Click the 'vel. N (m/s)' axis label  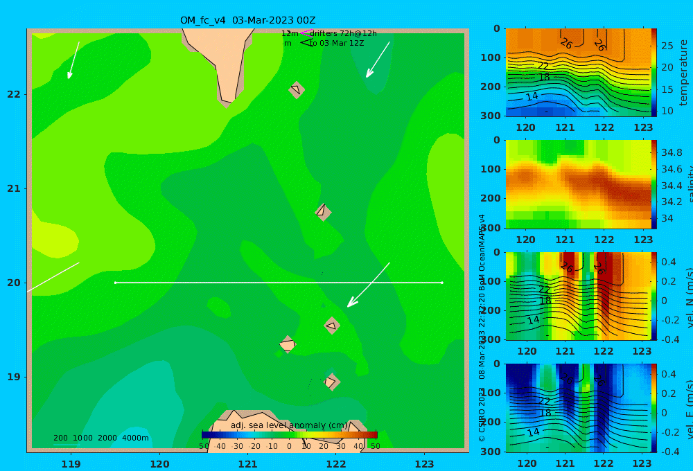coord(688,297)
